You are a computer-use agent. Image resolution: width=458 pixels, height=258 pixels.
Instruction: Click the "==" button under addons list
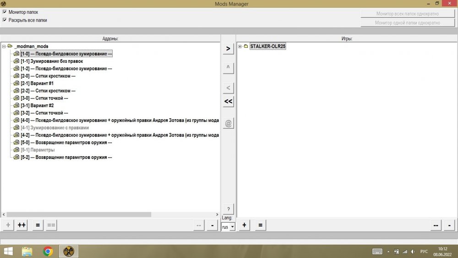pos(51,225)
